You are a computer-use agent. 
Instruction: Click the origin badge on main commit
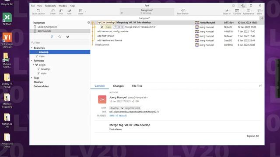[102, 27]
